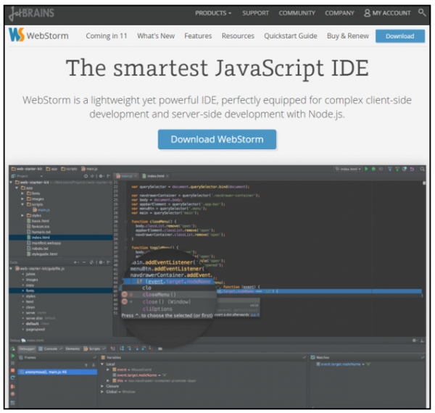Screen dimensions: 435x413
Task: Open the Features page
Action: pos(198,36)
